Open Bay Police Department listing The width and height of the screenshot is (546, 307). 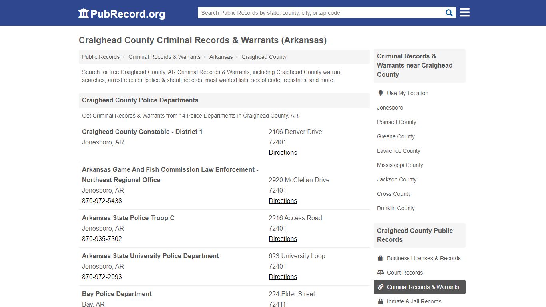click(x=117, y=294)
